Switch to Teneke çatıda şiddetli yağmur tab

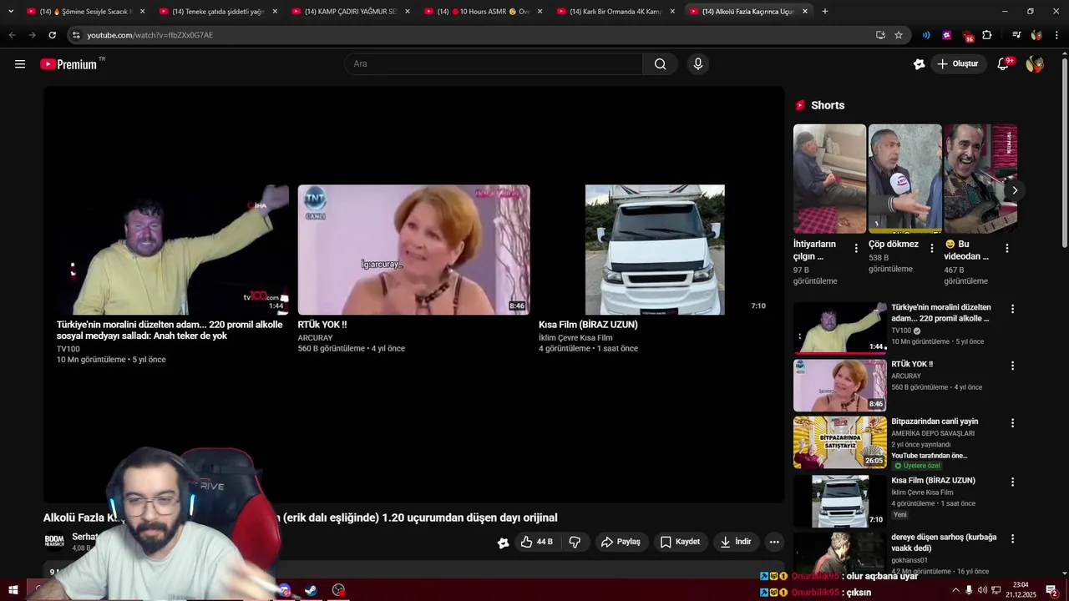(x=218, y=12)
